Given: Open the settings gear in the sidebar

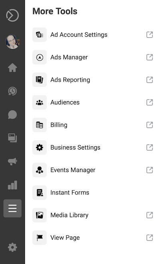Looking at the screenshot, I should tap(12, 247).
